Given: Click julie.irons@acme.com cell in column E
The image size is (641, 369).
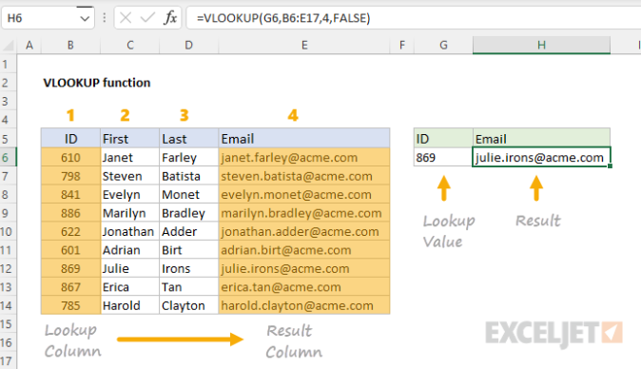Looking at the screenshot, I should (x=304, y=268).
